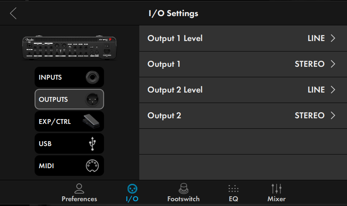347x206 pixels.
Task: Expand Output 1 STEREO chevron
Action: [333, 64]
